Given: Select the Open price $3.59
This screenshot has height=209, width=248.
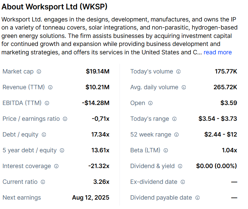Looking at the screenshot, I should [x=229, y=103].
